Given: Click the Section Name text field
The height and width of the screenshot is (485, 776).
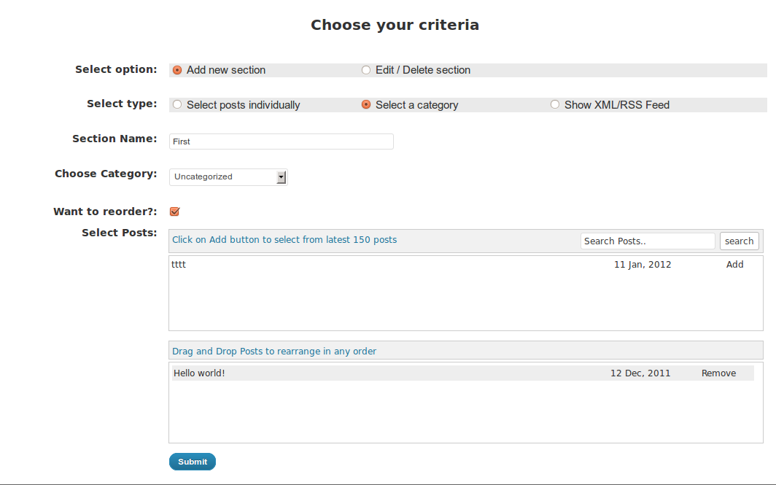Looking at the screenshot, I should 281,141.
